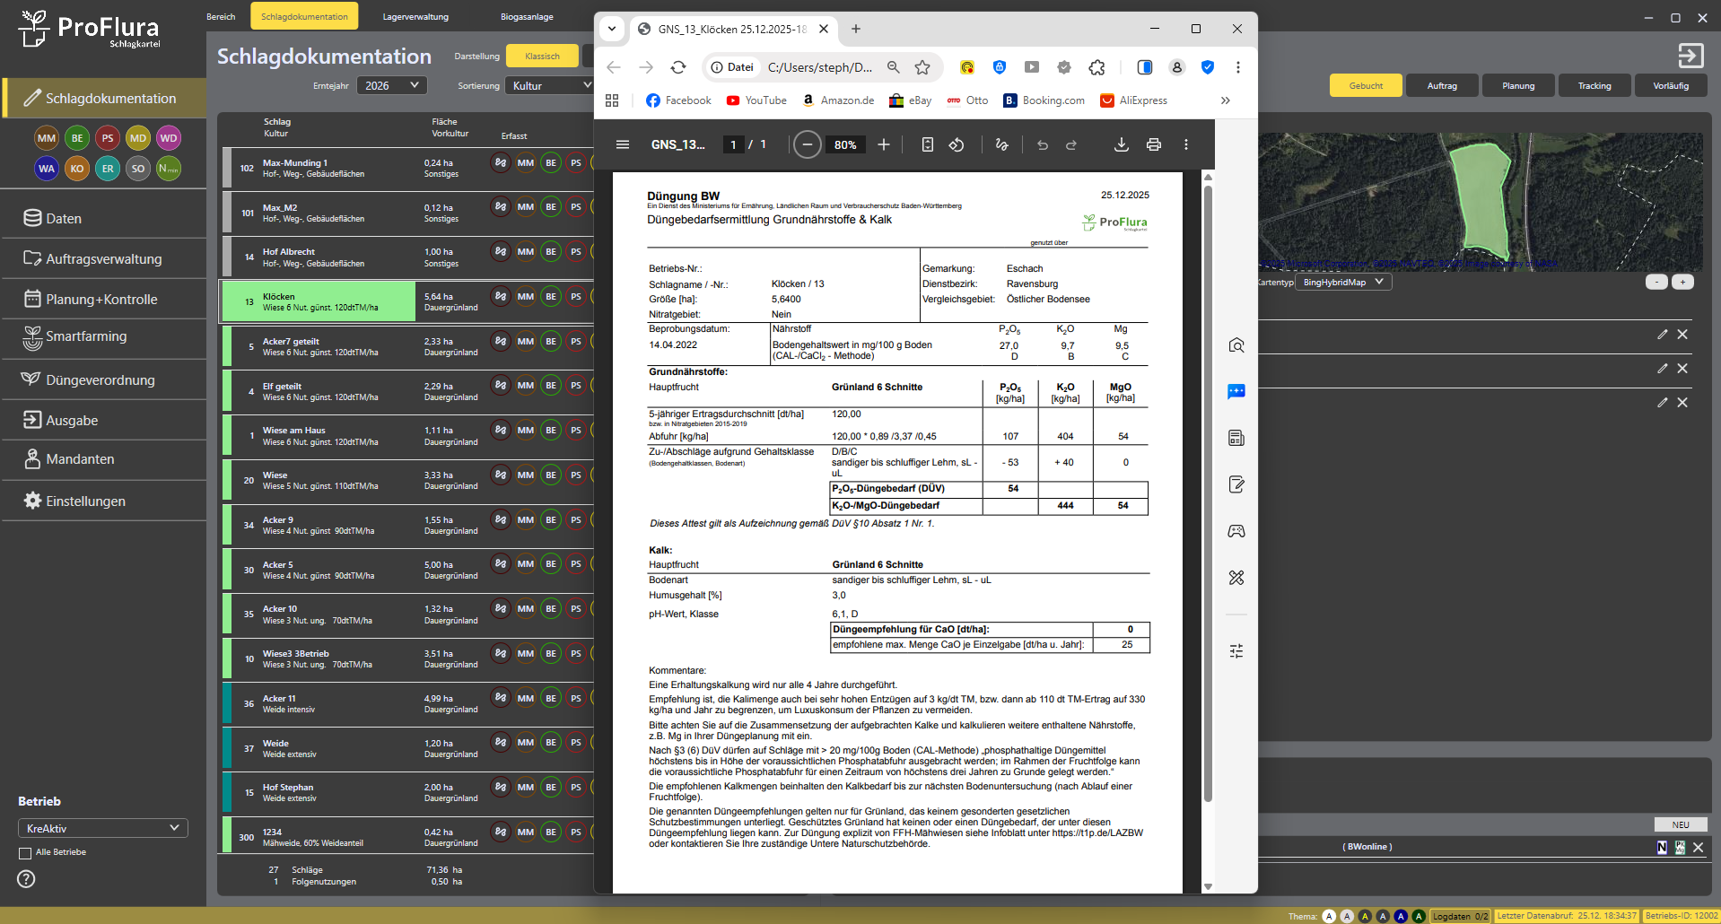Screen dimensions: 1721x924
Task: Click the NEU button
Action: 1680,824
